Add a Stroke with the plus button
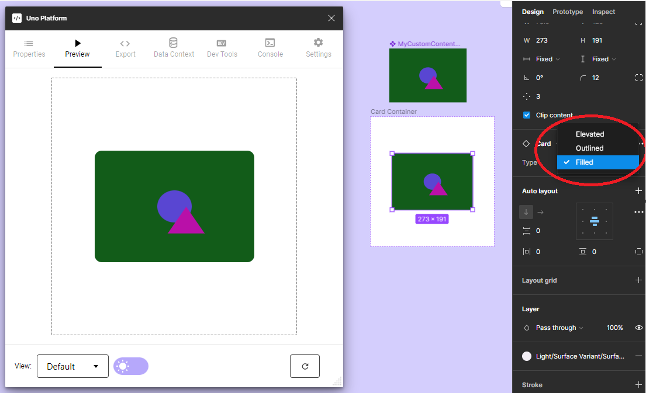646x393 pixels. tap(638, 384)
